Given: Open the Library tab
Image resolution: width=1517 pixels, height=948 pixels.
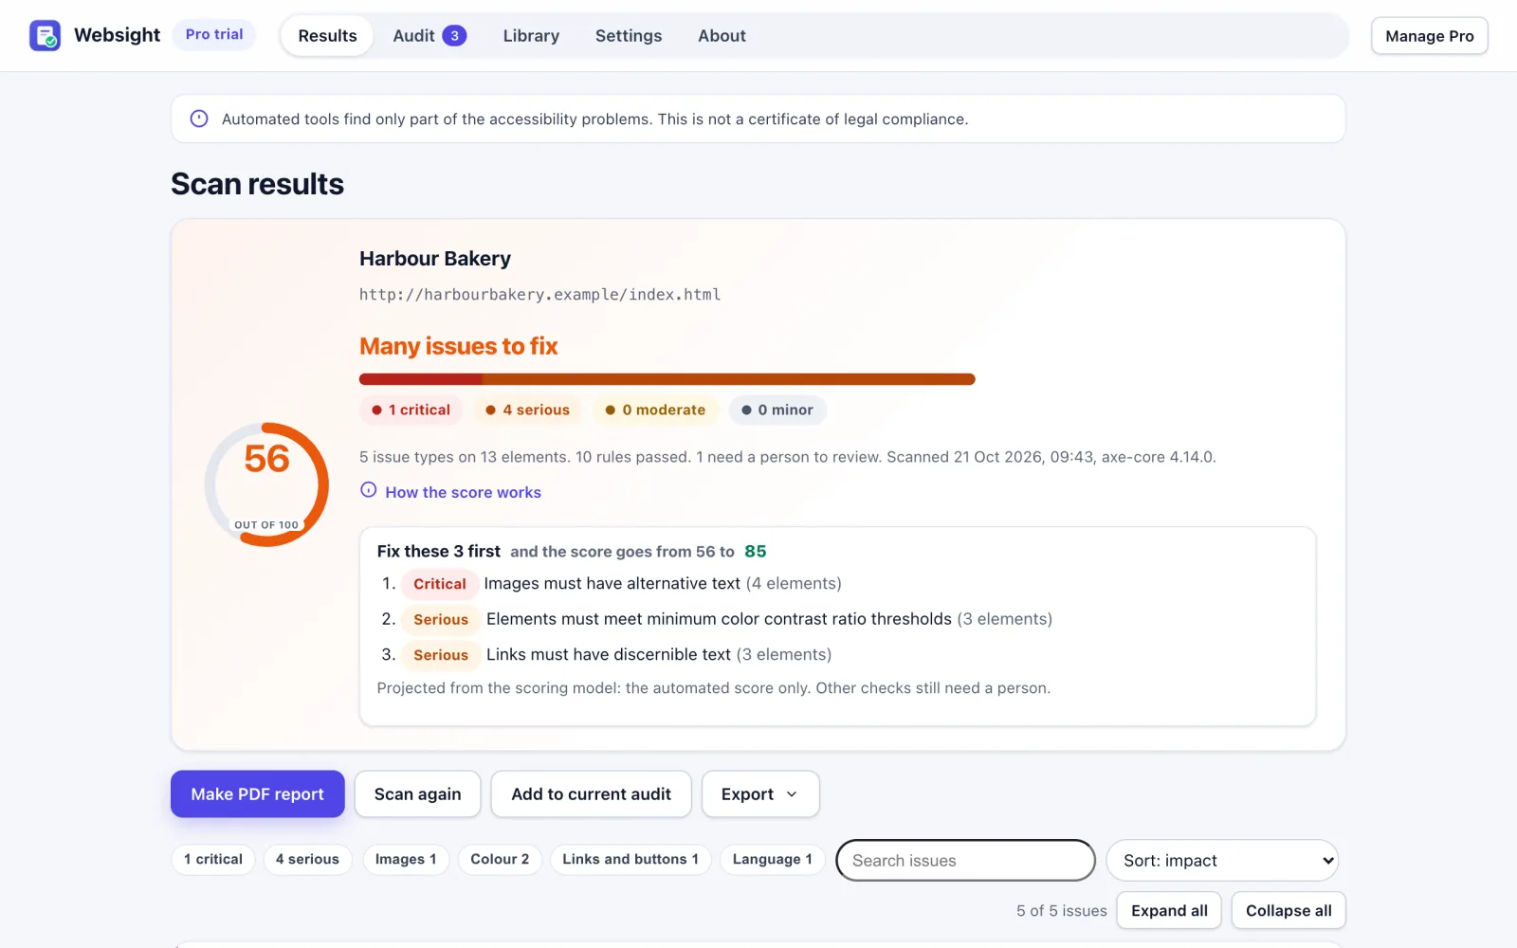Looking at the screenshot, I should (531, 36).
